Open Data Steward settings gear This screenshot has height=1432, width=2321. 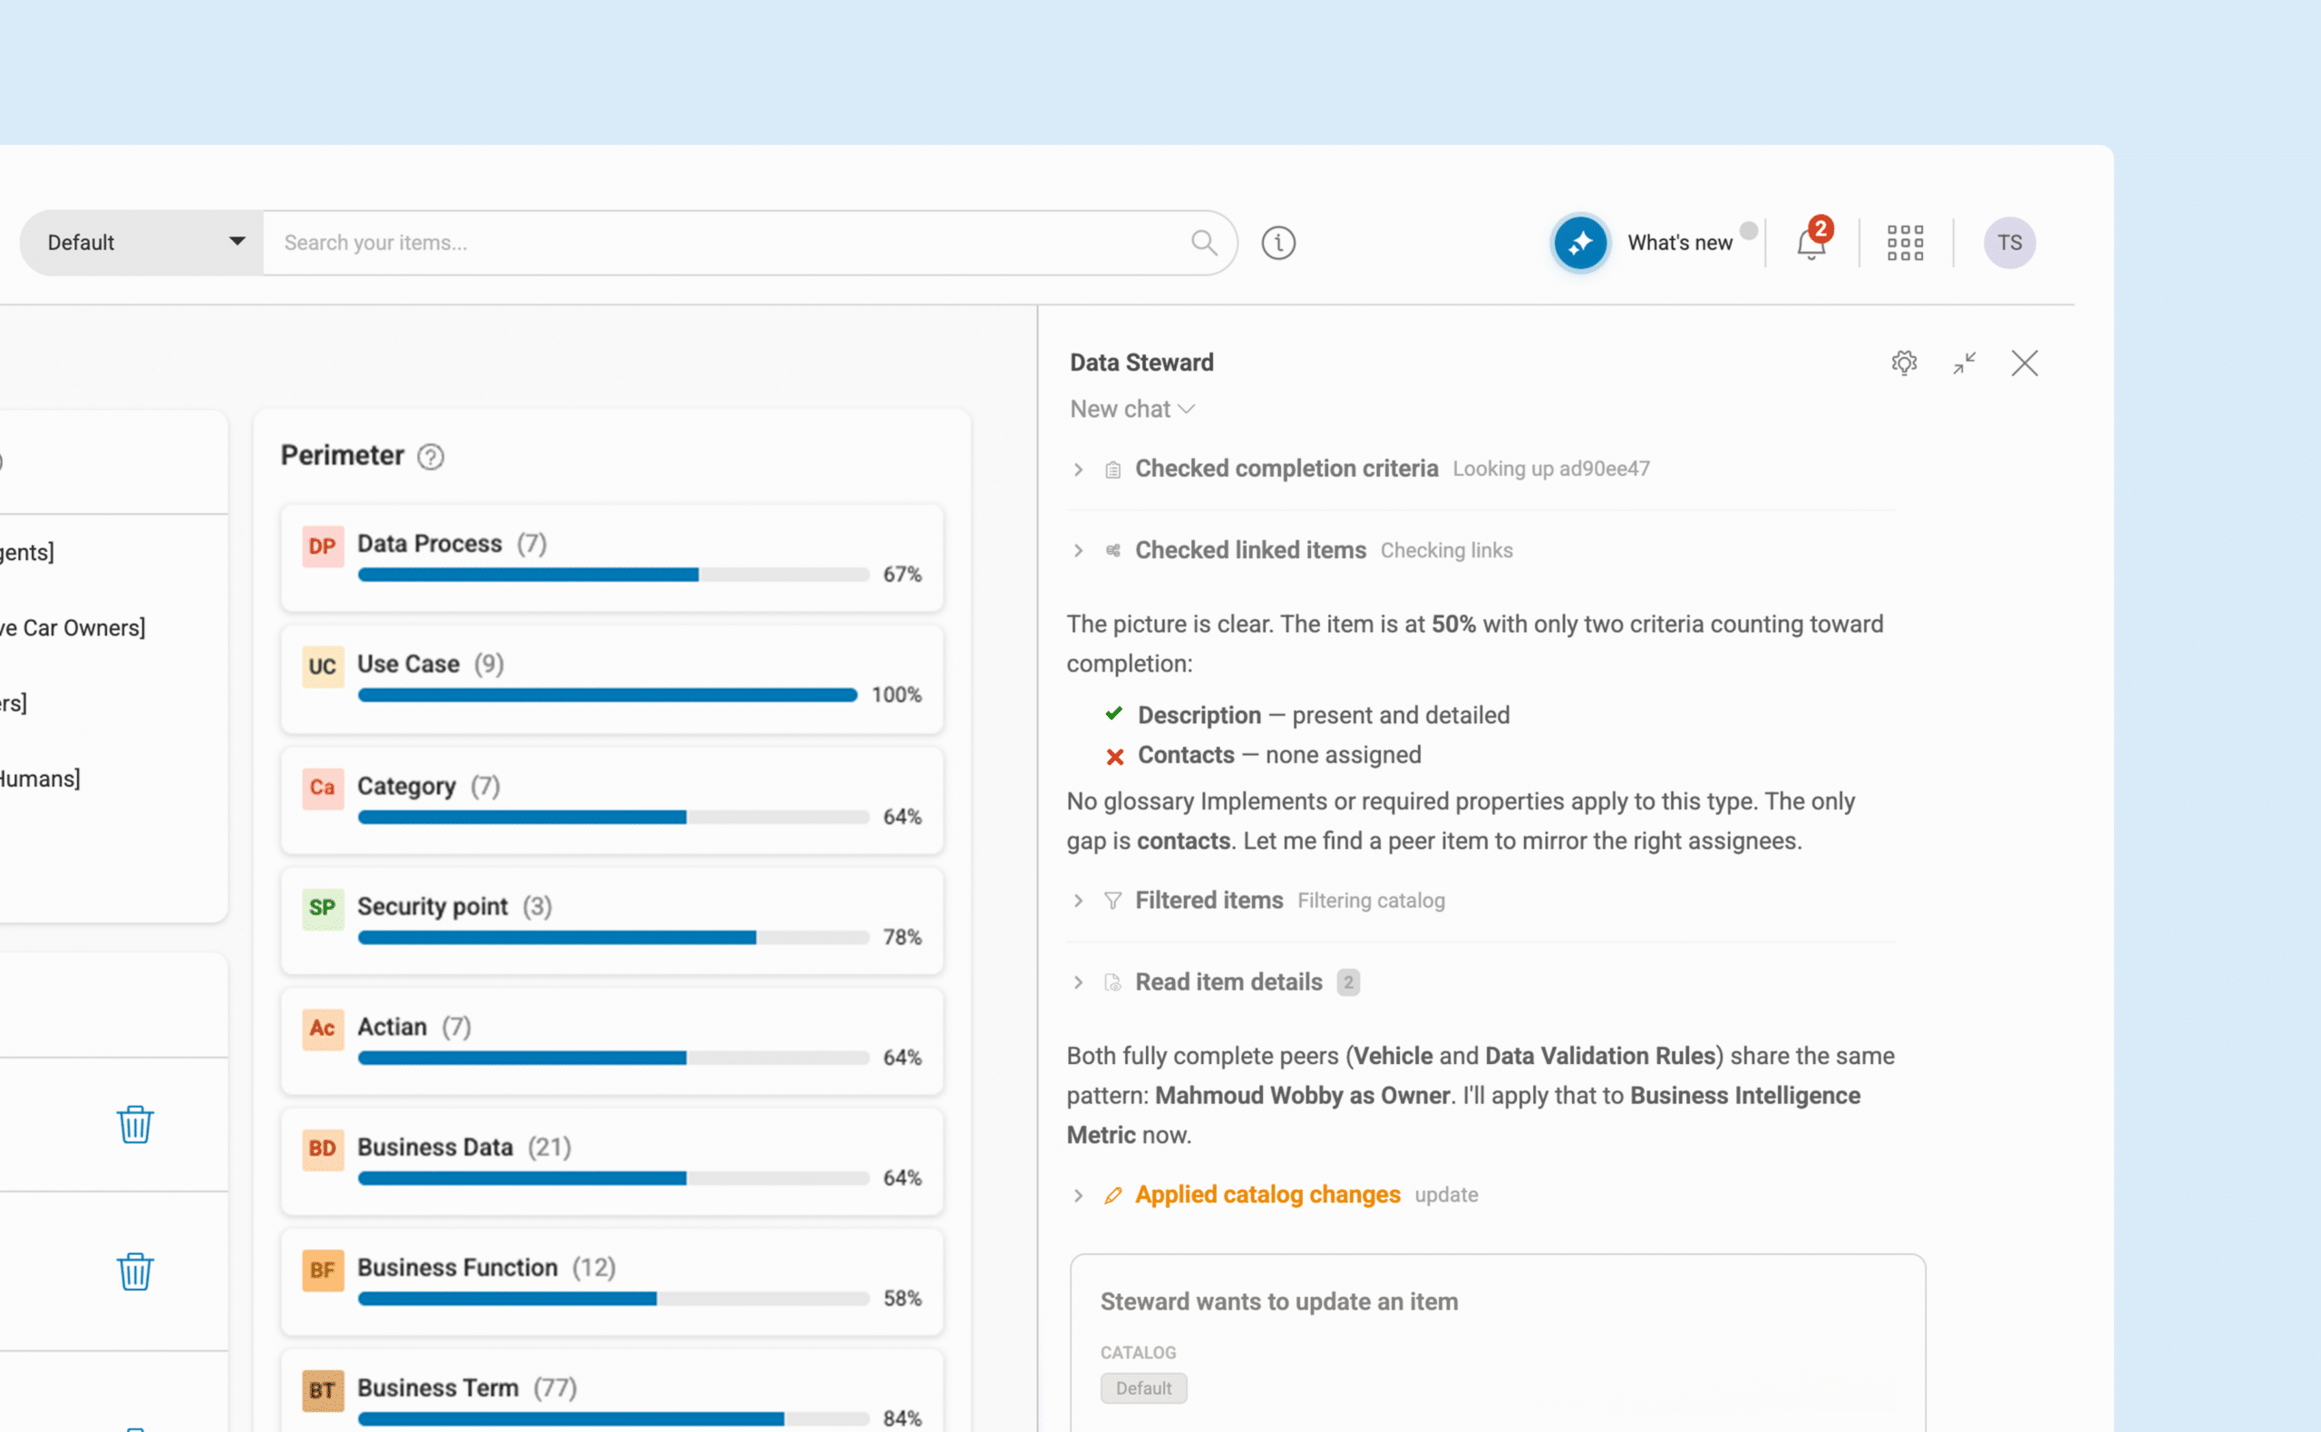pos(1904,363)
